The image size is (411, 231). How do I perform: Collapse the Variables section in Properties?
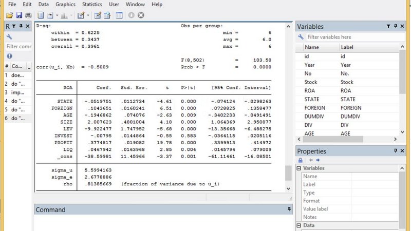(299, 168)
